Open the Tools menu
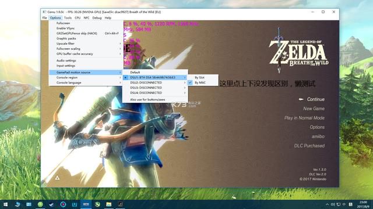The width and height of the screenshot is (373, 209). (x=68, y=18)
